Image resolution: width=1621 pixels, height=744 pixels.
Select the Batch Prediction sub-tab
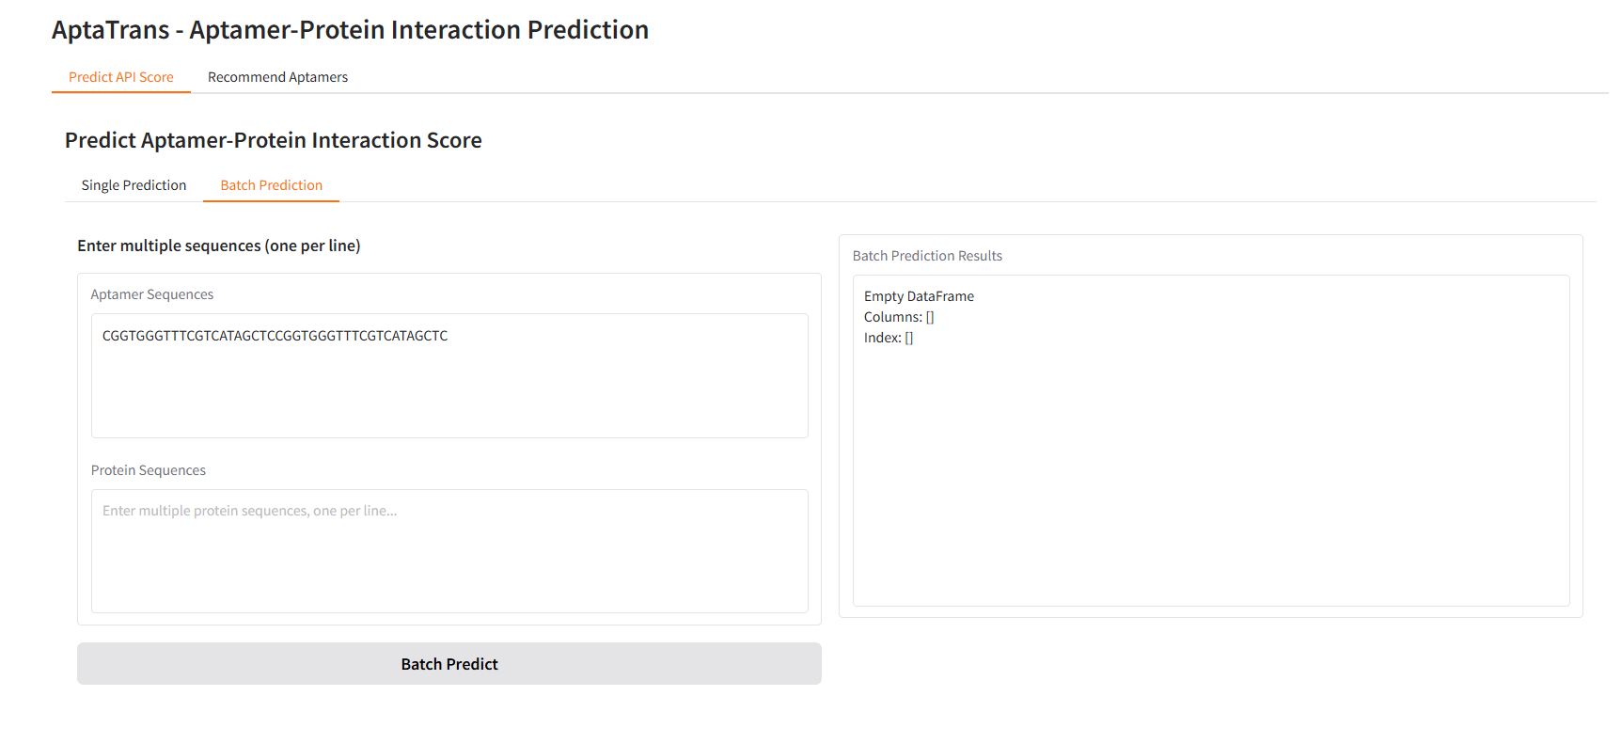click(271, 185)
